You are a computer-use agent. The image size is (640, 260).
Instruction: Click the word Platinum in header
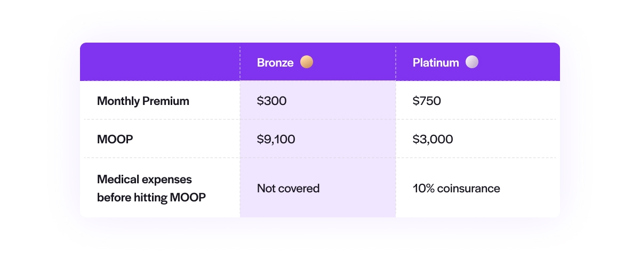click(436, 63)
